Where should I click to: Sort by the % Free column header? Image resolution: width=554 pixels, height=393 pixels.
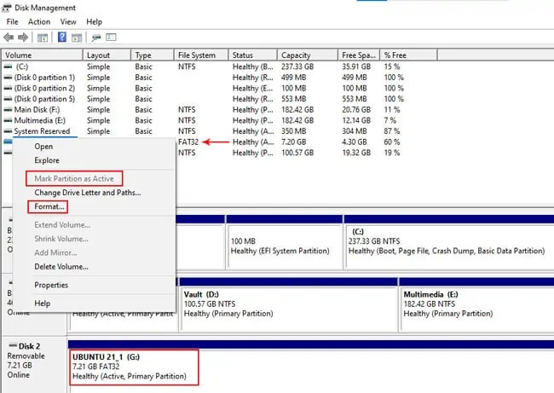409,55
